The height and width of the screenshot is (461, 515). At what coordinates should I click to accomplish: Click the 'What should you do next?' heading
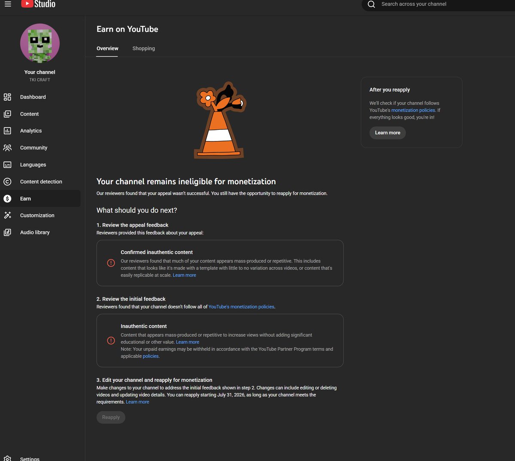[137, 210]
